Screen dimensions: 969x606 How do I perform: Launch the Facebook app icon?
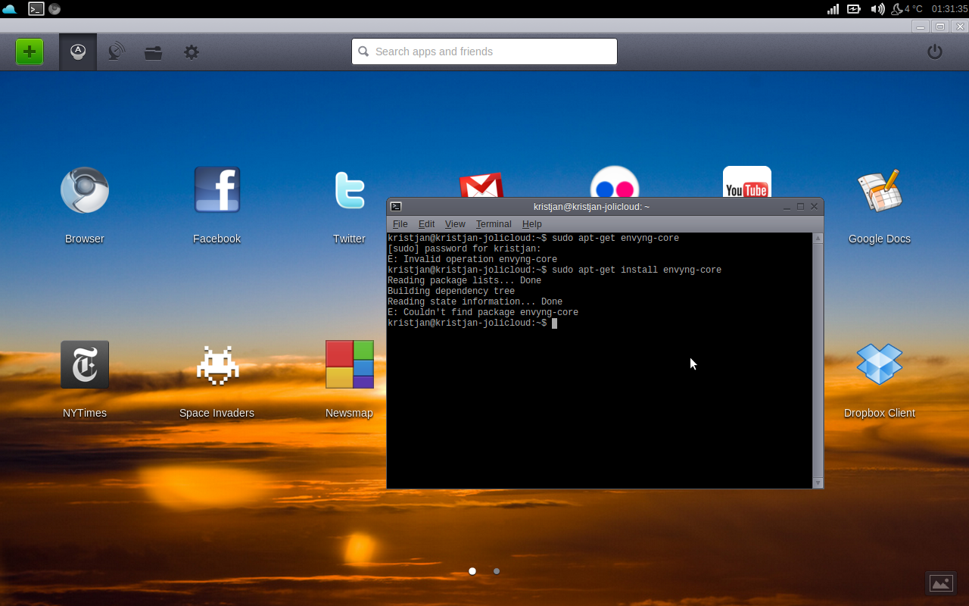click(217, 190)
